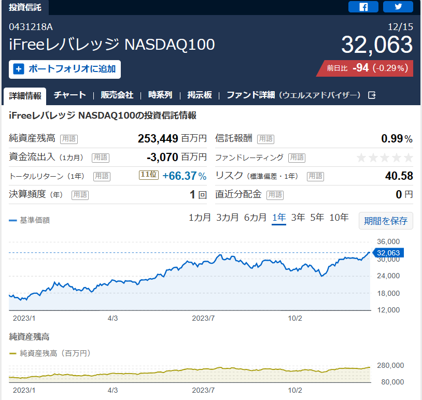Image resolution: width=422 pixels, height=400 pixels.
Task: Open the 用語 glossary for 純資産残高
Action: coord(69,139)
